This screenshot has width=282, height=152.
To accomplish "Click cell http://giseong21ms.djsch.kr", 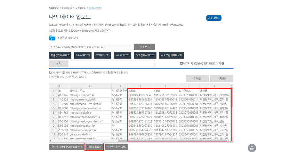I will (90, 104).
